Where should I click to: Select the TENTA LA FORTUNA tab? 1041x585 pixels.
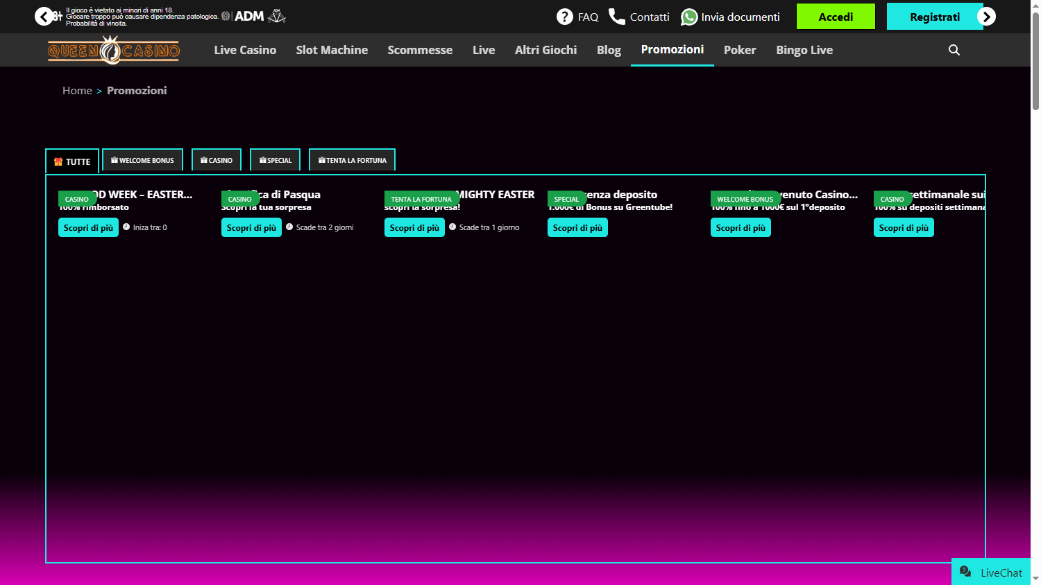pyautogui.click(x=352, y=159)
